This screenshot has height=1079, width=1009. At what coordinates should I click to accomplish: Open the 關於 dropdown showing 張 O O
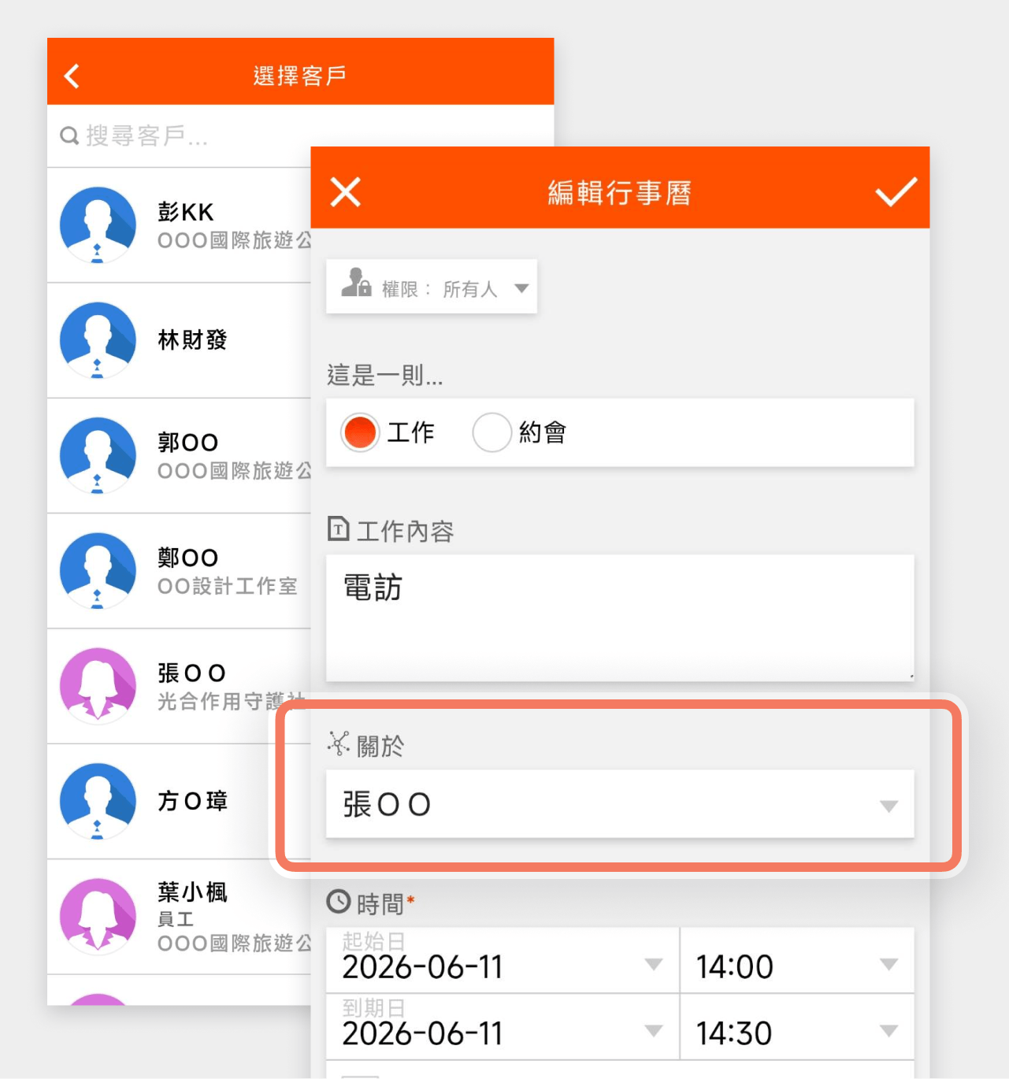620,804
